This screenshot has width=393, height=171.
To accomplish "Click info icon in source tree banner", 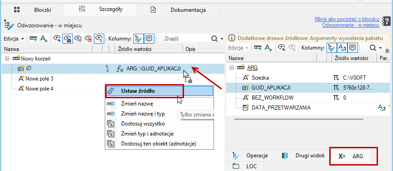I will coord(232,38).
